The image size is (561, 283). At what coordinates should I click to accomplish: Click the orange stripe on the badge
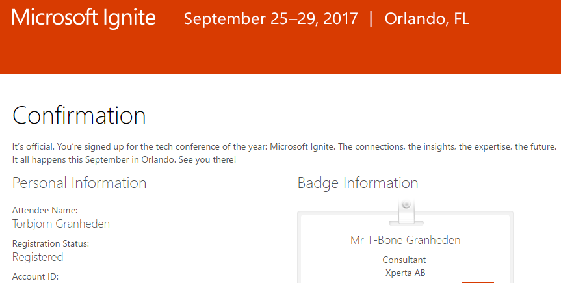(478, 282)
